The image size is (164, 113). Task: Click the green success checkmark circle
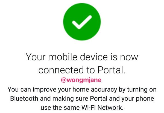82,22
